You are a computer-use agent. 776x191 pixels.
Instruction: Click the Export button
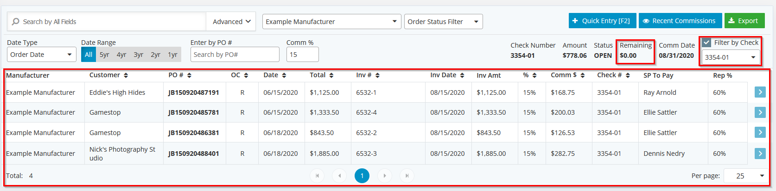pos(744,21)
